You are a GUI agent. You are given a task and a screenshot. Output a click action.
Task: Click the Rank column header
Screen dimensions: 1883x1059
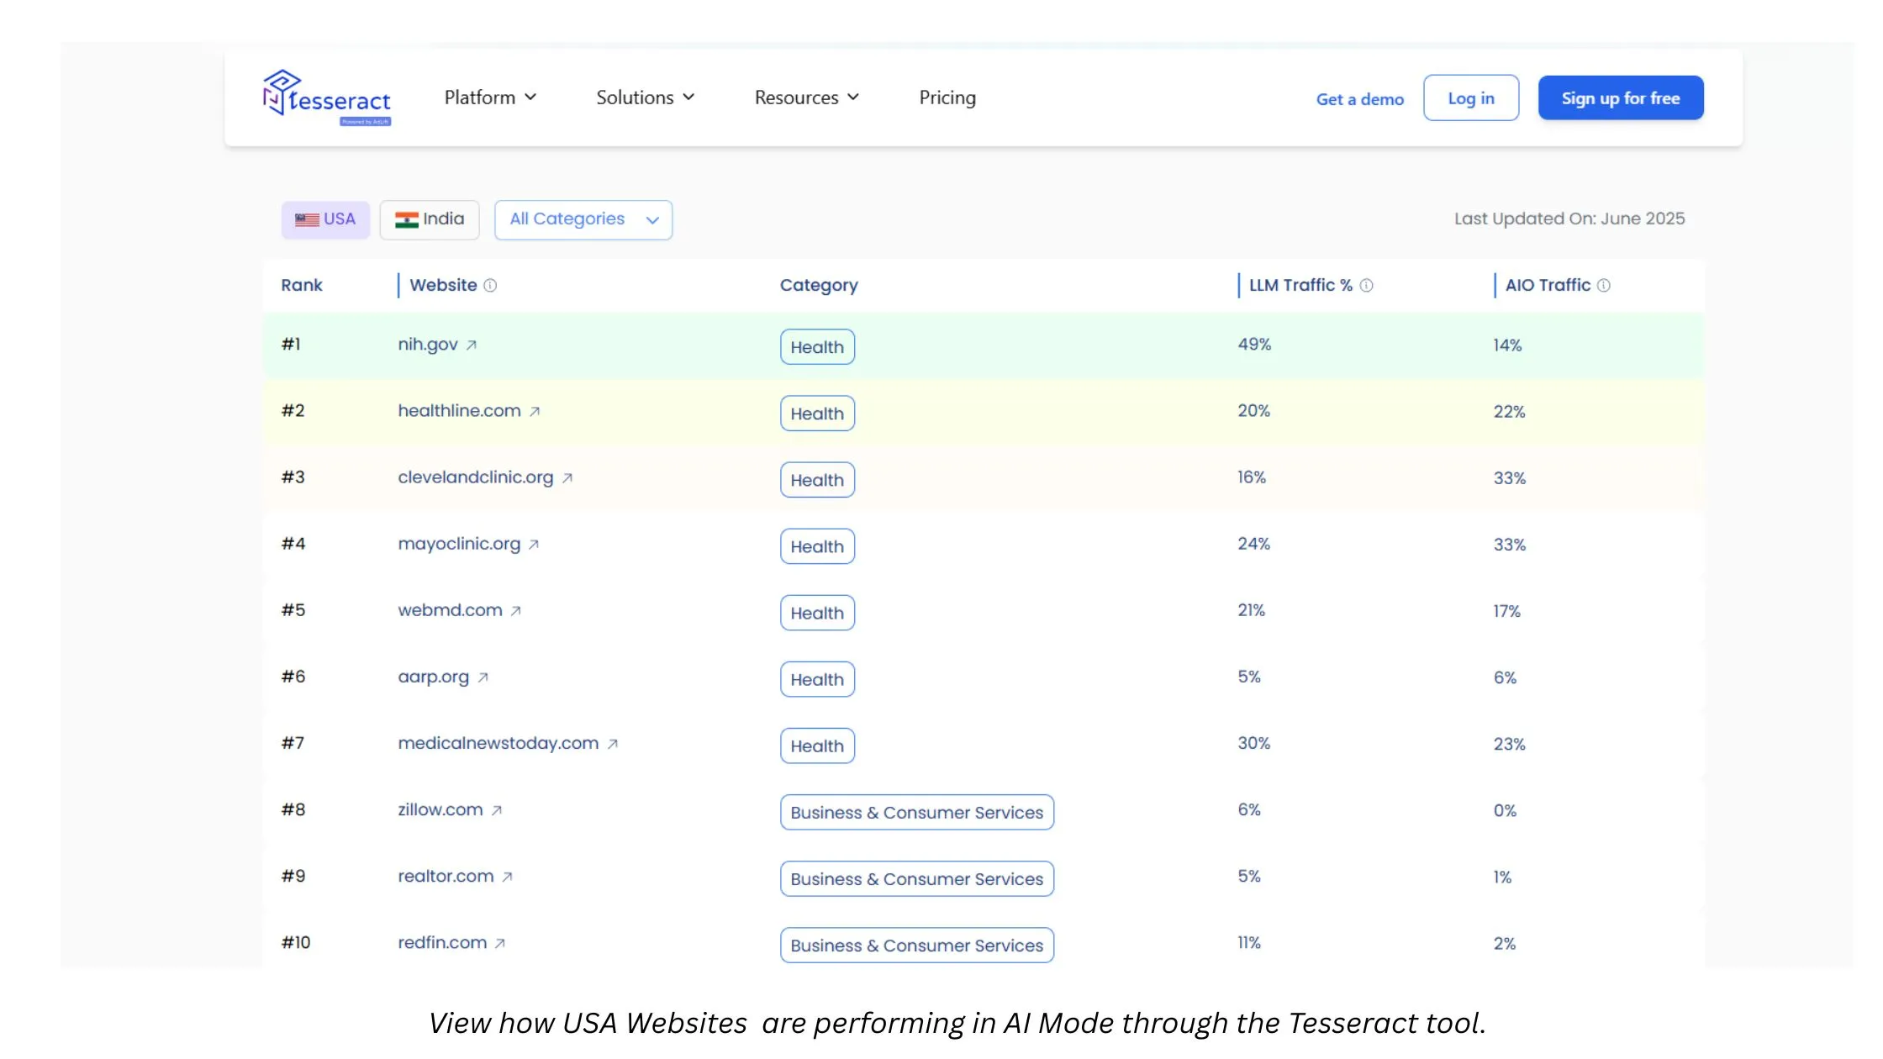(302, 286)
